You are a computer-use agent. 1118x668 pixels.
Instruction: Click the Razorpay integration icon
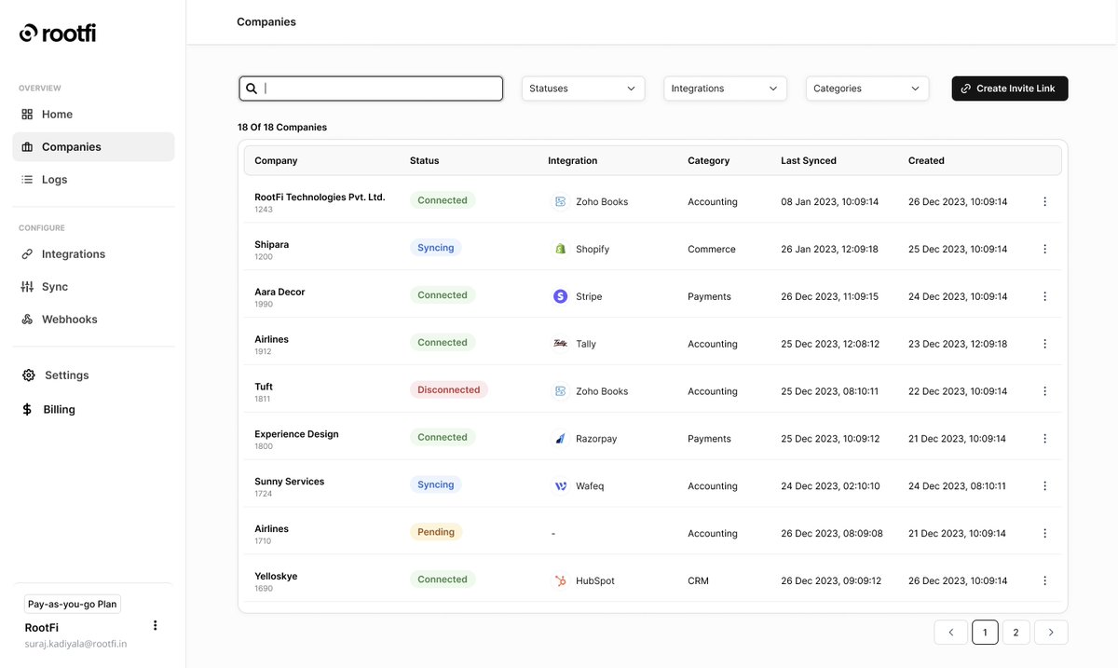click(x=560, y=438)
